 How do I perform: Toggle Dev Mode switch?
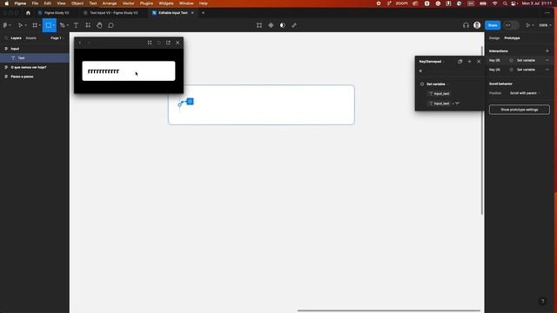511,25
